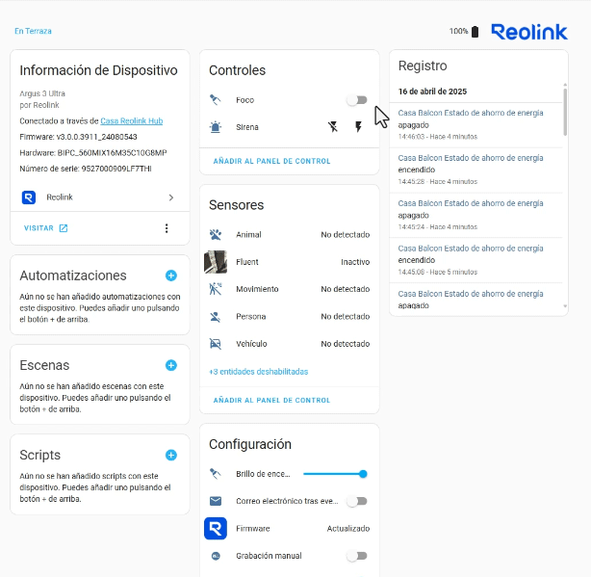Open the Casa Reolink Hub link
The height and width of the screenshot is (577, 591).
[132, 121]
